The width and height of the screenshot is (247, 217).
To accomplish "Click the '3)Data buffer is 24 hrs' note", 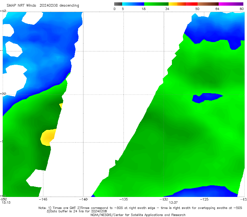I will point(77,211).
